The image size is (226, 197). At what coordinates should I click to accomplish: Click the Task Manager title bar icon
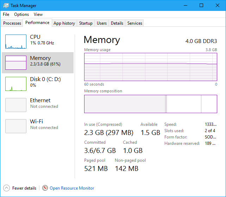6,6
